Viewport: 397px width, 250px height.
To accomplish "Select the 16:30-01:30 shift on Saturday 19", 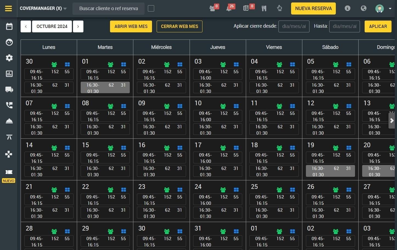I will pos(330,171).
